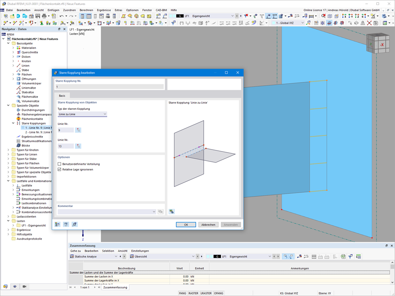Click the second Linie Nr. input with 13

(x=66, y=146)
